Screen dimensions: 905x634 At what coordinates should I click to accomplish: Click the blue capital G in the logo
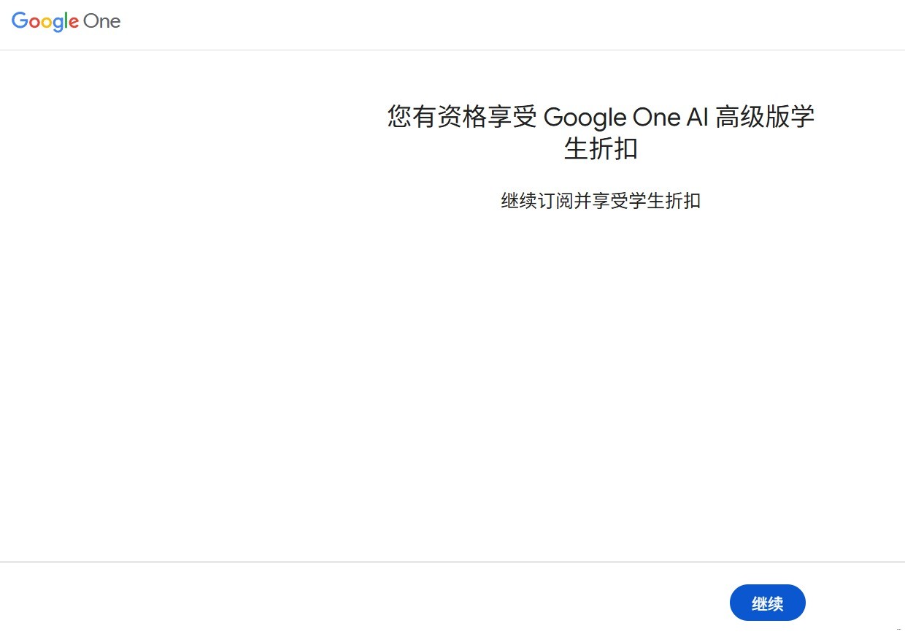(x=19, y=21)
